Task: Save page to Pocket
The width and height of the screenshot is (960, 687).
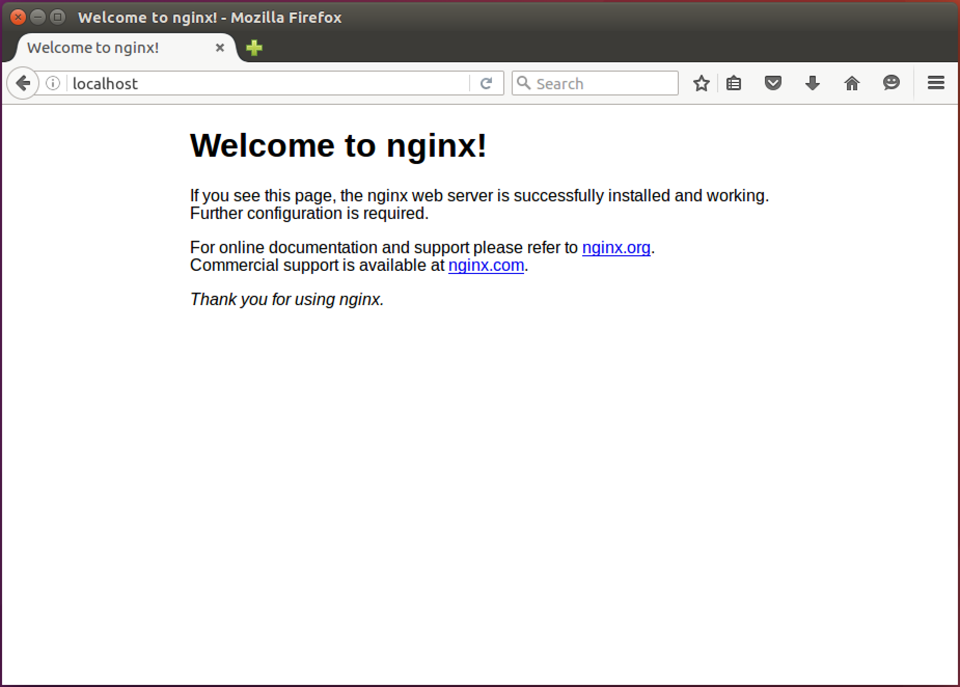Action: [x=773, y=83]
